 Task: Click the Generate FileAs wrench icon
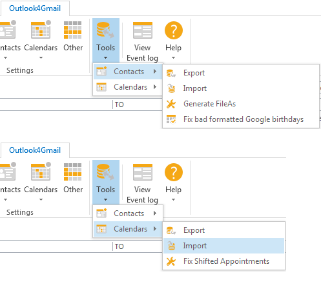(x=171, y=104)
